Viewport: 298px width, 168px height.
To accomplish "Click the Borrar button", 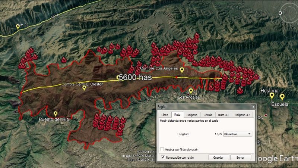I will [241, 158].
